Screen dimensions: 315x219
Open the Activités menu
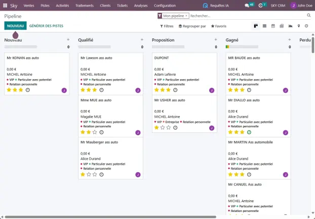[x=62, y=6]
